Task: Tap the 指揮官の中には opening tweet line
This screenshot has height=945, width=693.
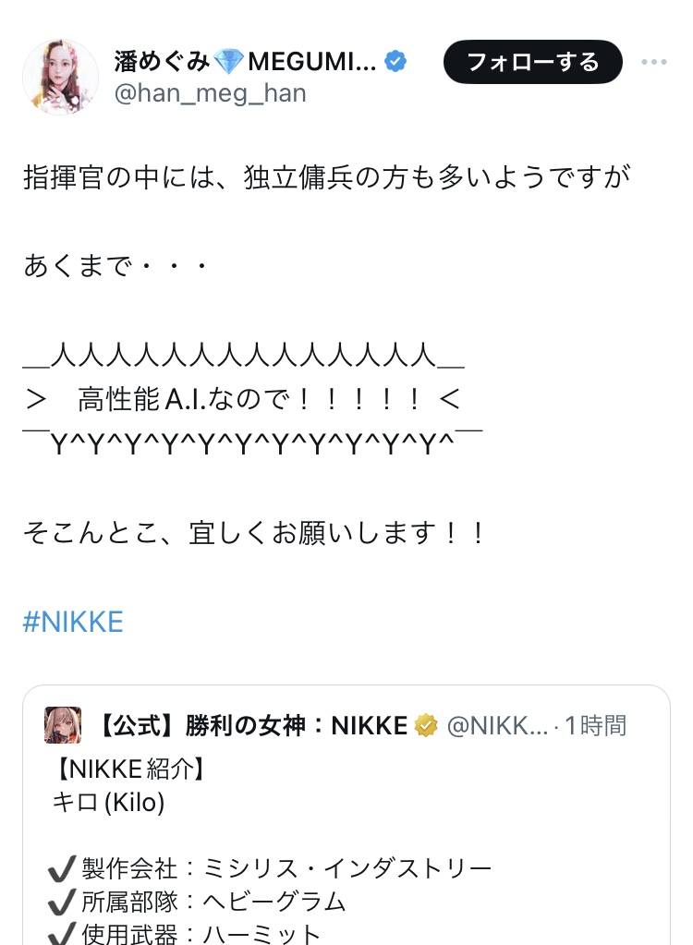Action: tap(326, 177)
